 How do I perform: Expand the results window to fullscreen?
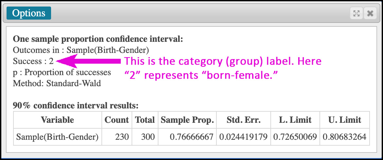356,13
